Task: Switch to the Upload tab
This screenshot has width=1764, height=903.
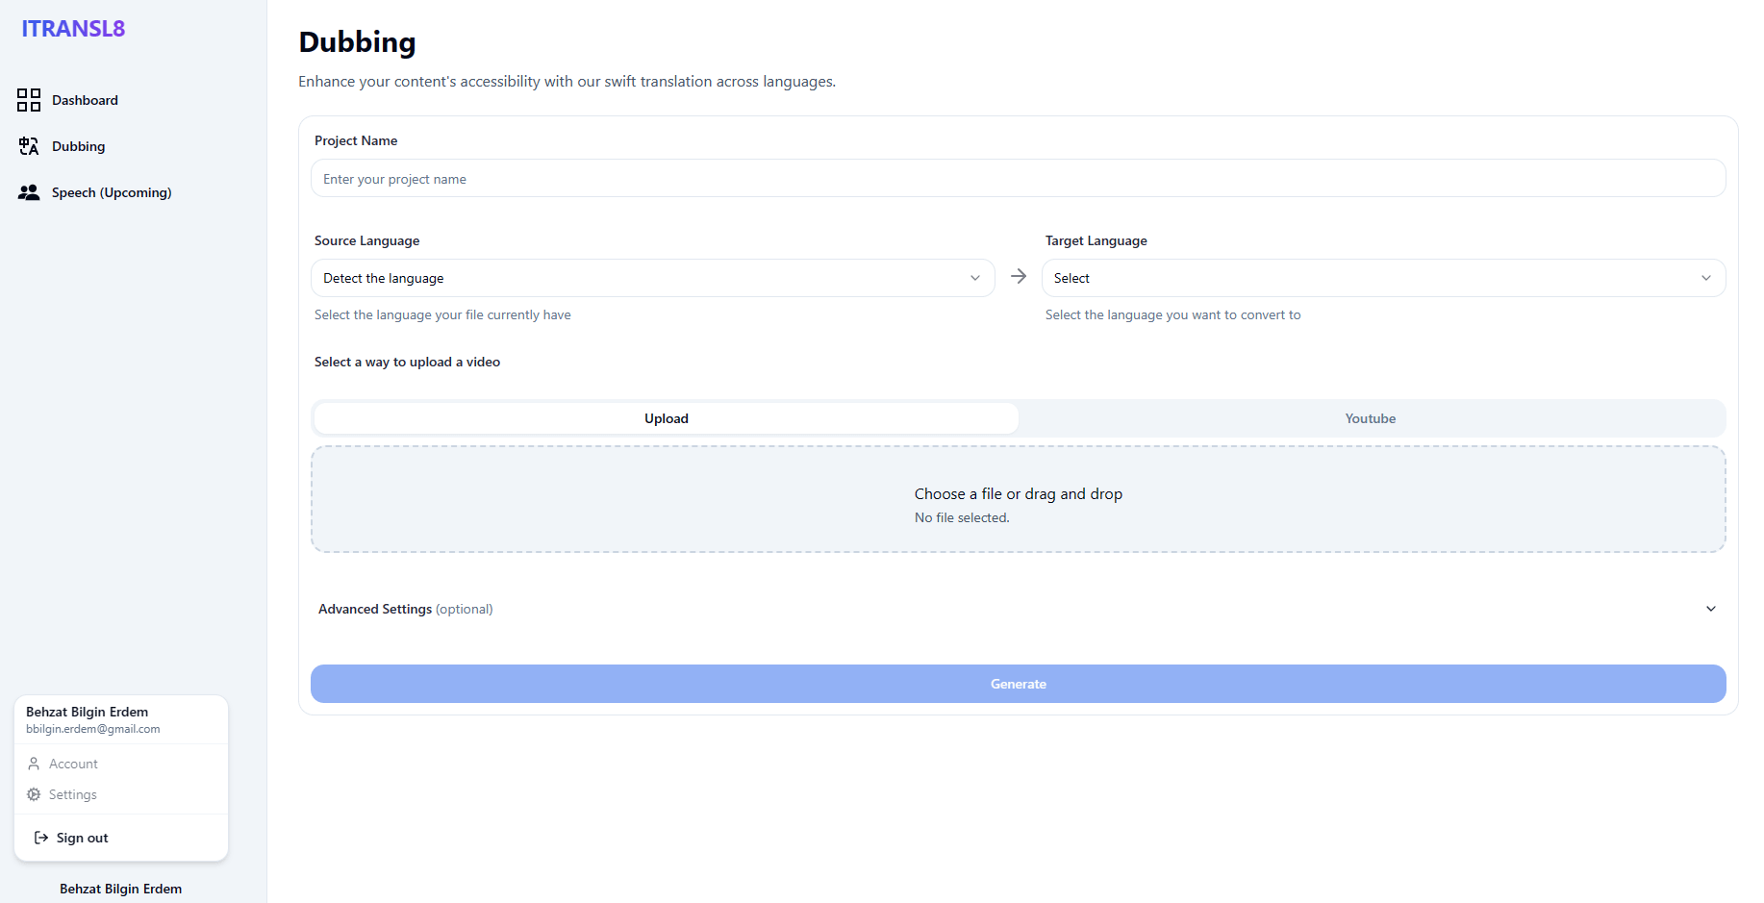Action: click(x=666, y=418)
